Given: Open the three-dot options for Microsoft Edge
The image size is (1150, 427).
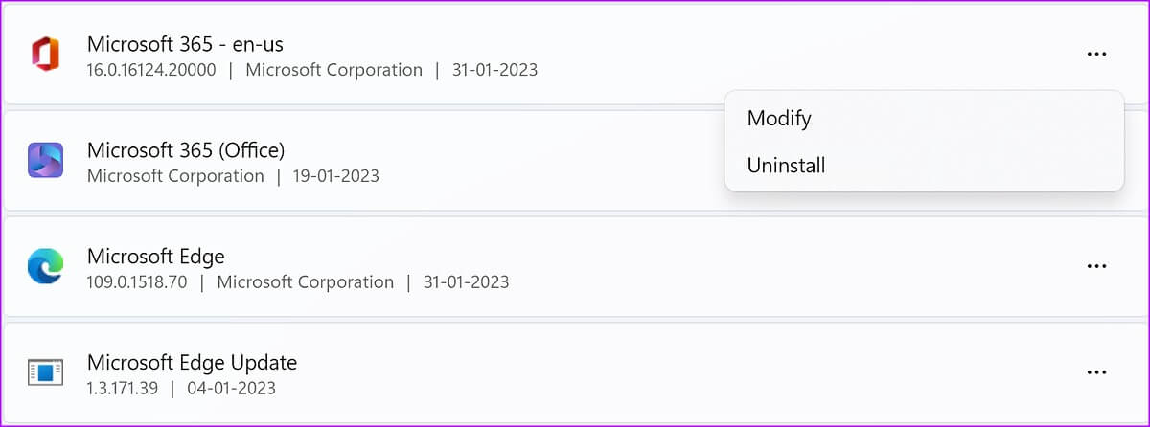Looking at the screenshot, I should click(1097, 266).
